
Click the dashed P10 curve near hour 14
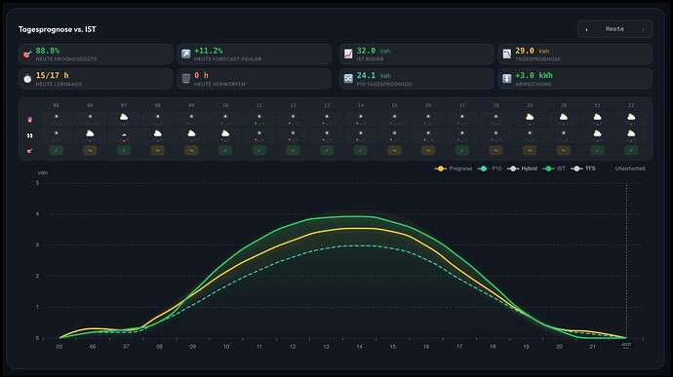click(361, 245)
